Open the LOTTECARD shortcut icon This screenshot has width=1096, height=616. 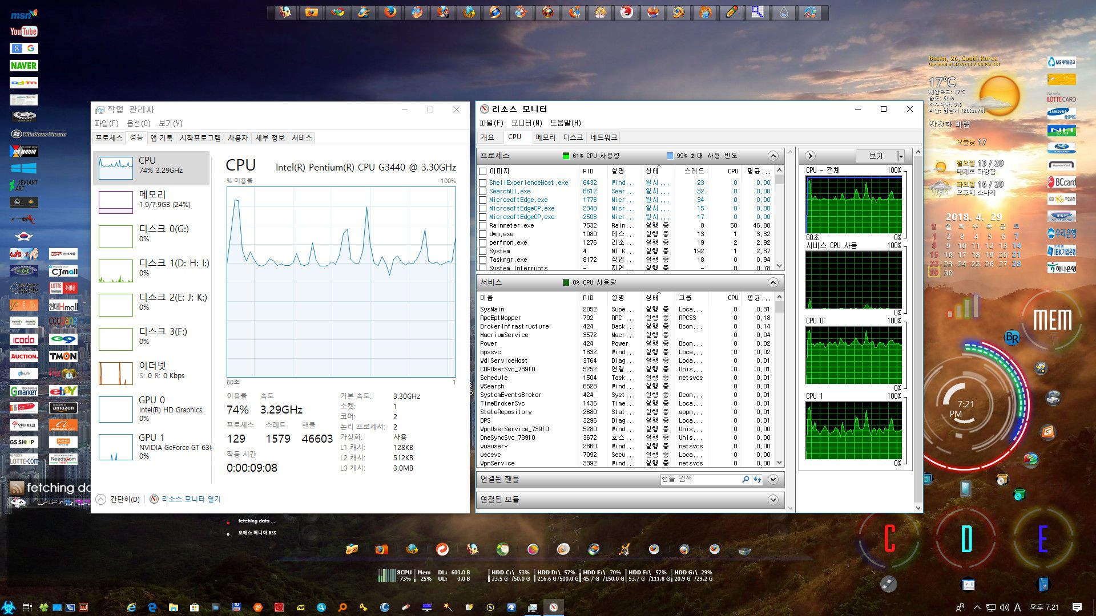click(1061, 97)
